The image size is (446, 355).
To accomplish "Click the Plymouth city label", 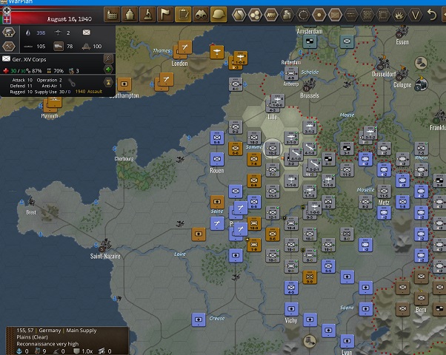I will [x=50, y=116].
